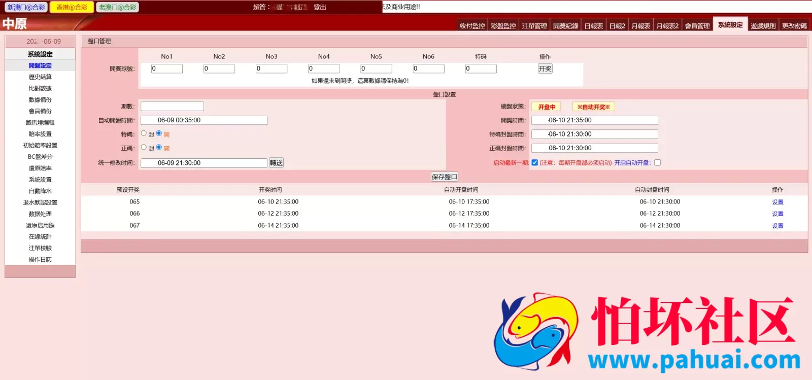Enable 开启自动开盘 checkbox
This screenshot has height=380, width=812.
(658, 162)
